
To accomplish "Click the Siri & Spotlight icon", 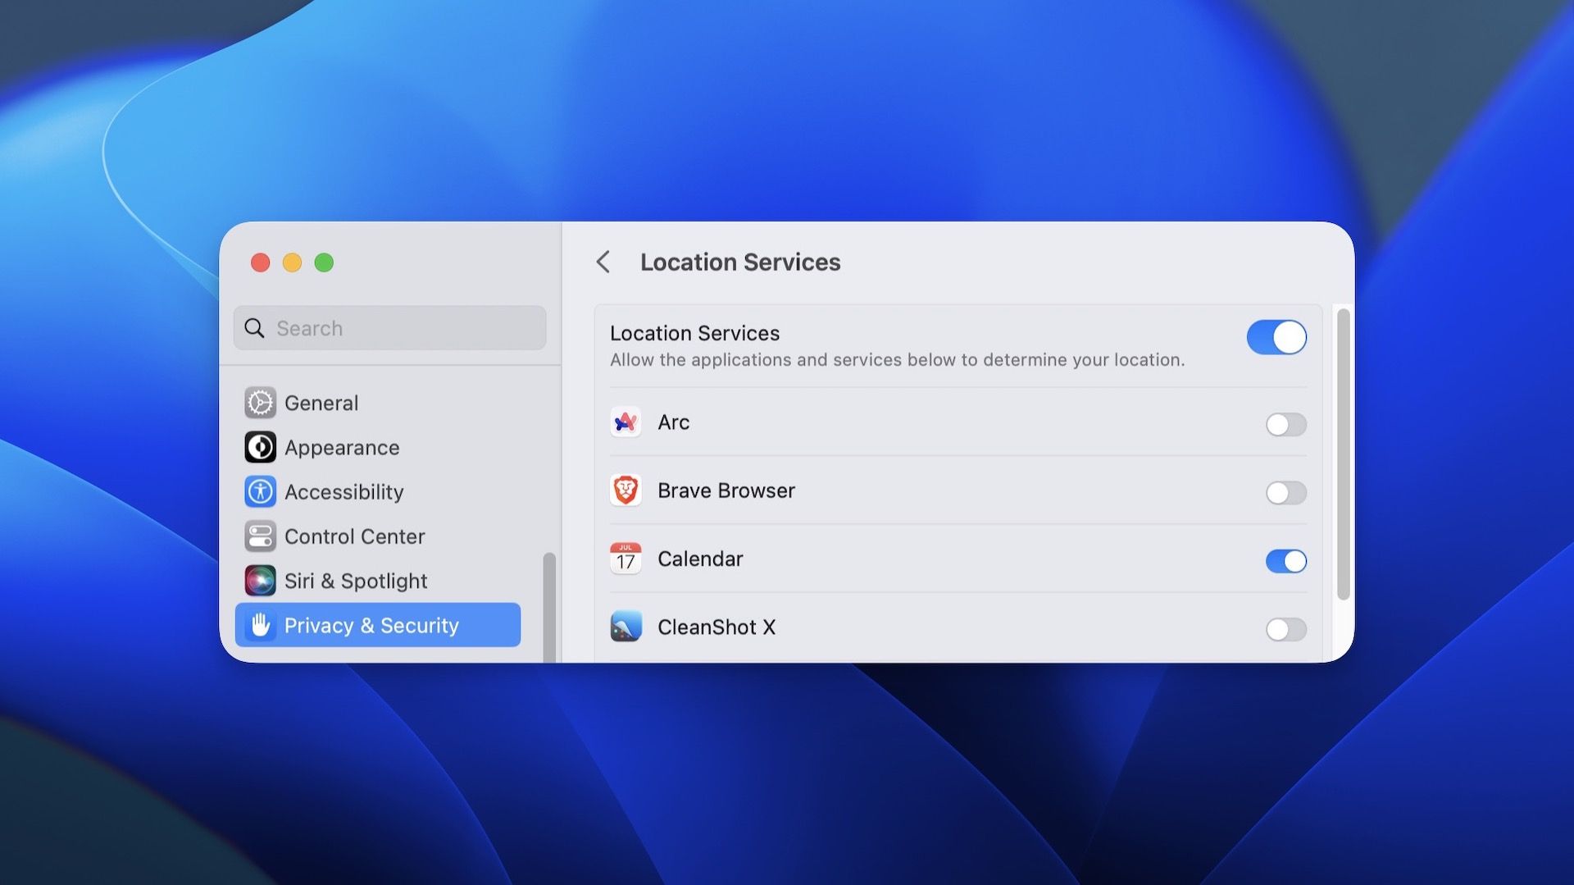I will click(260, 581).
